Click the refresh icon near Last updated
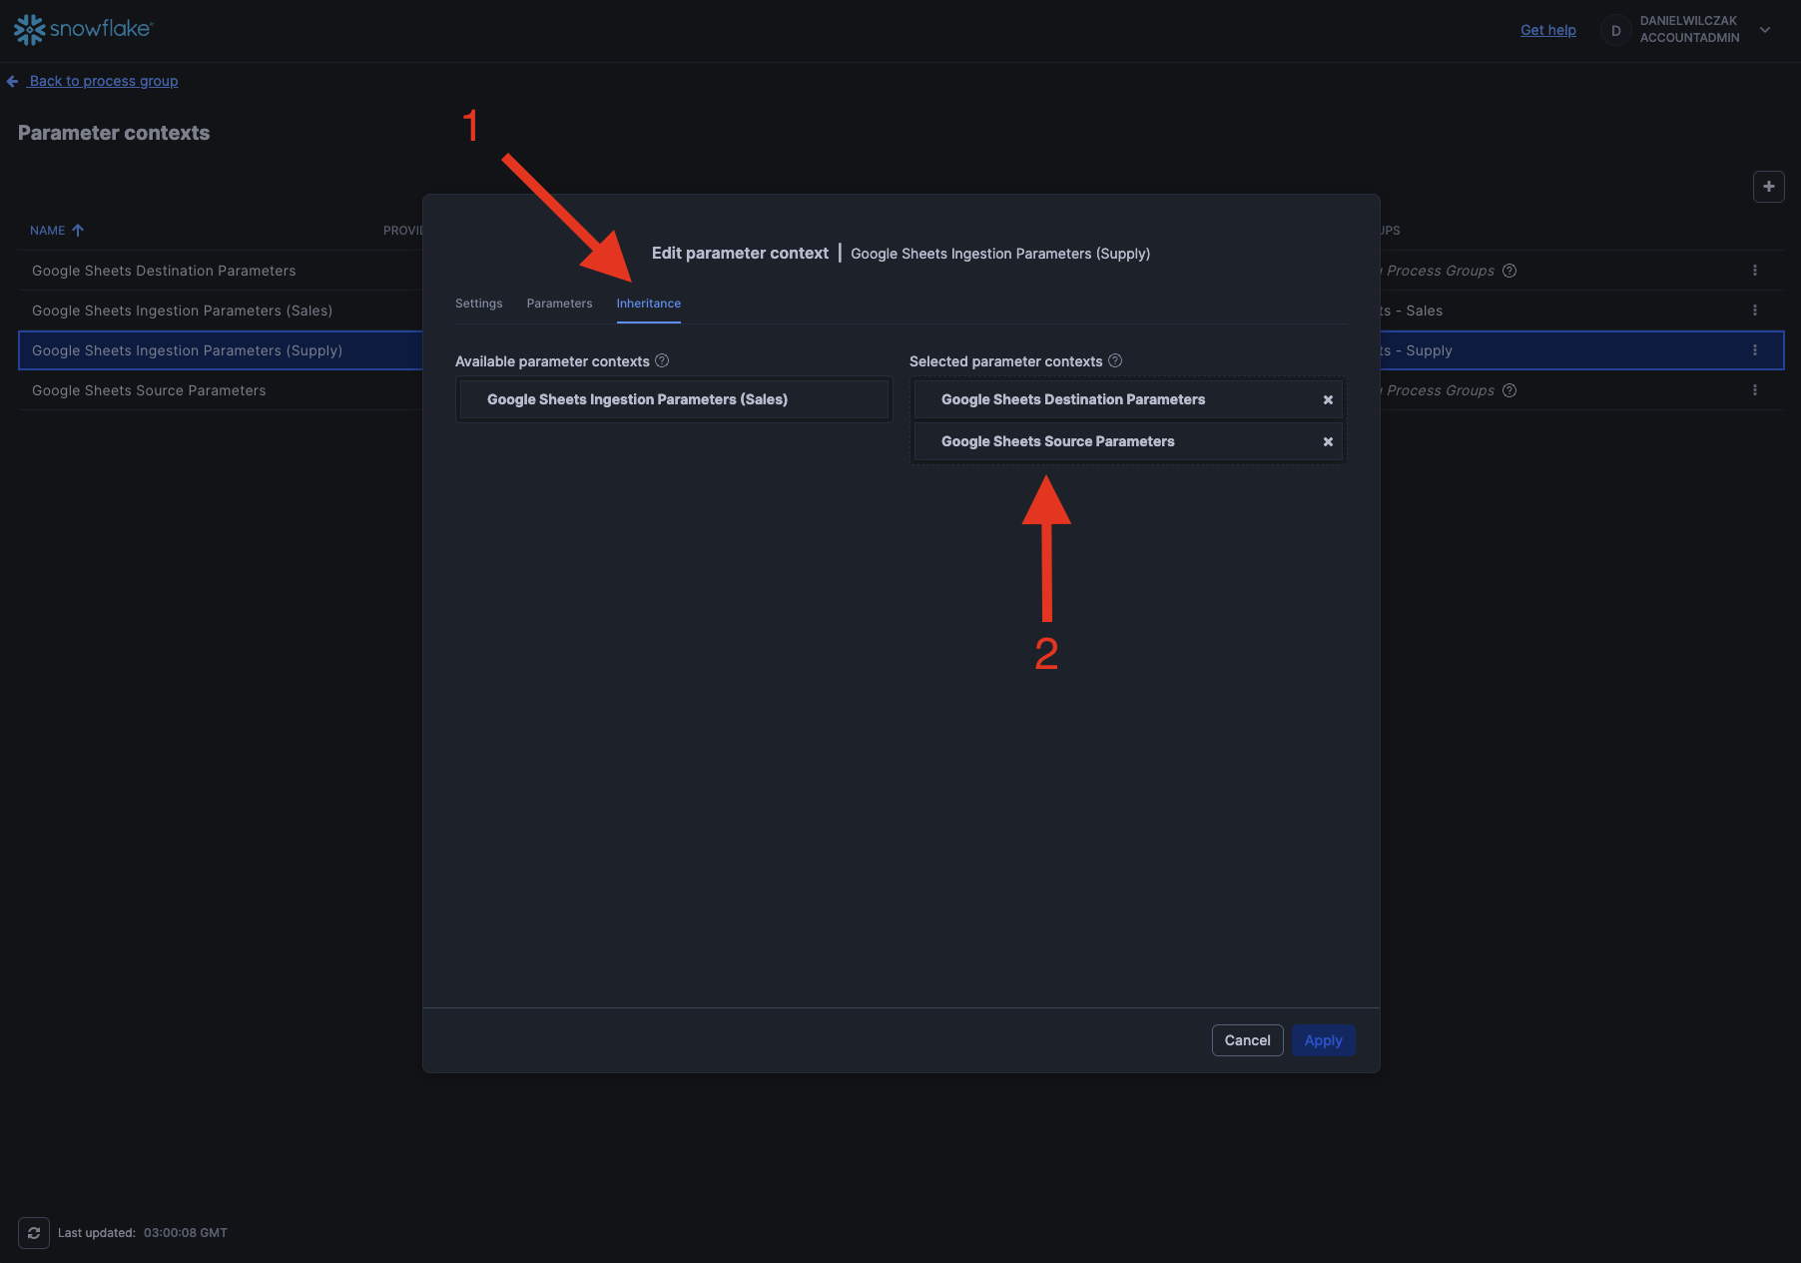The image size is (1801, 1263). tap(34, 1233)
